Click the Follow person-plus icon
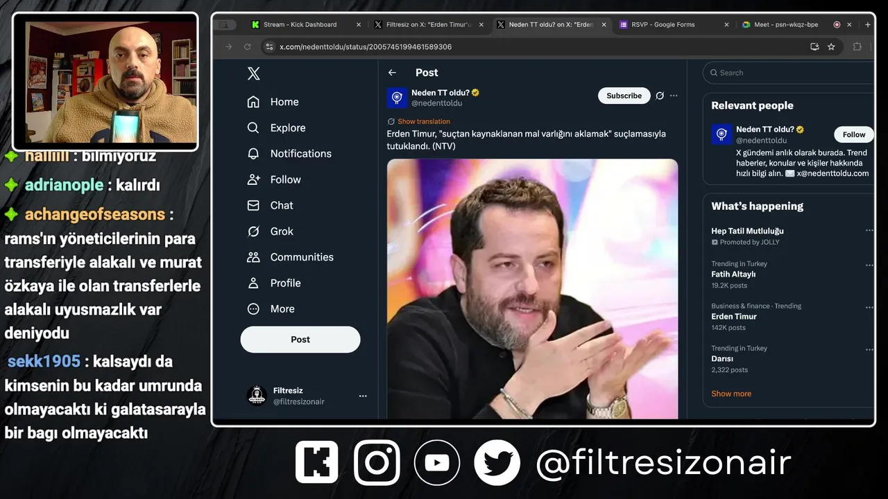The image size is (888, 499). click(253, 180)
